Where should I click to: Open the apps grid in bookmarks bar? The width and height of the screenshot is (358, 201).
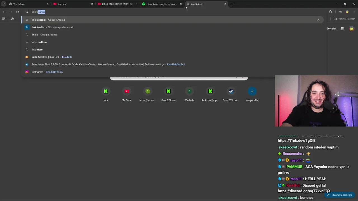click(x=4, y=19)
